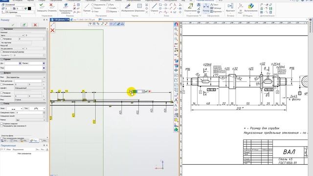Accept the inline dimension value with green check
Screen dimensions: 313x176
coord(146,91)
